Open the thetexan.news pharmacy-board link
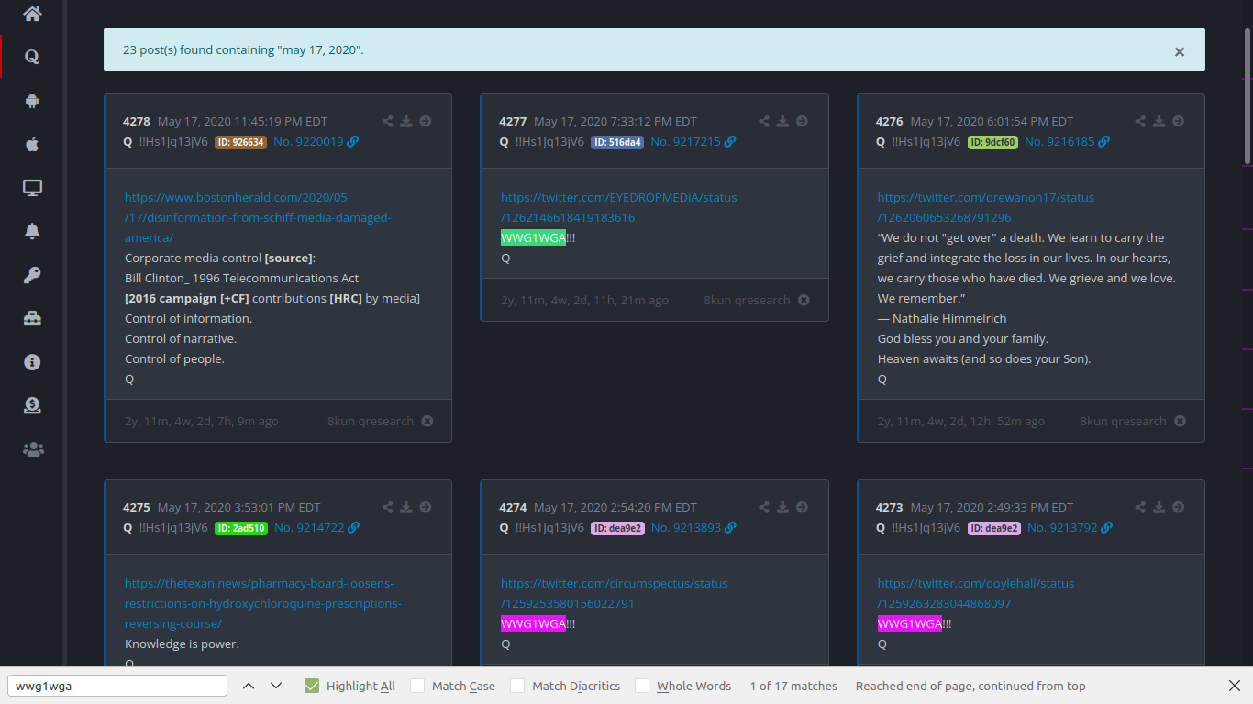This screenshot has width=1253, height=704. pyautogui.click(x=263, y=603)
